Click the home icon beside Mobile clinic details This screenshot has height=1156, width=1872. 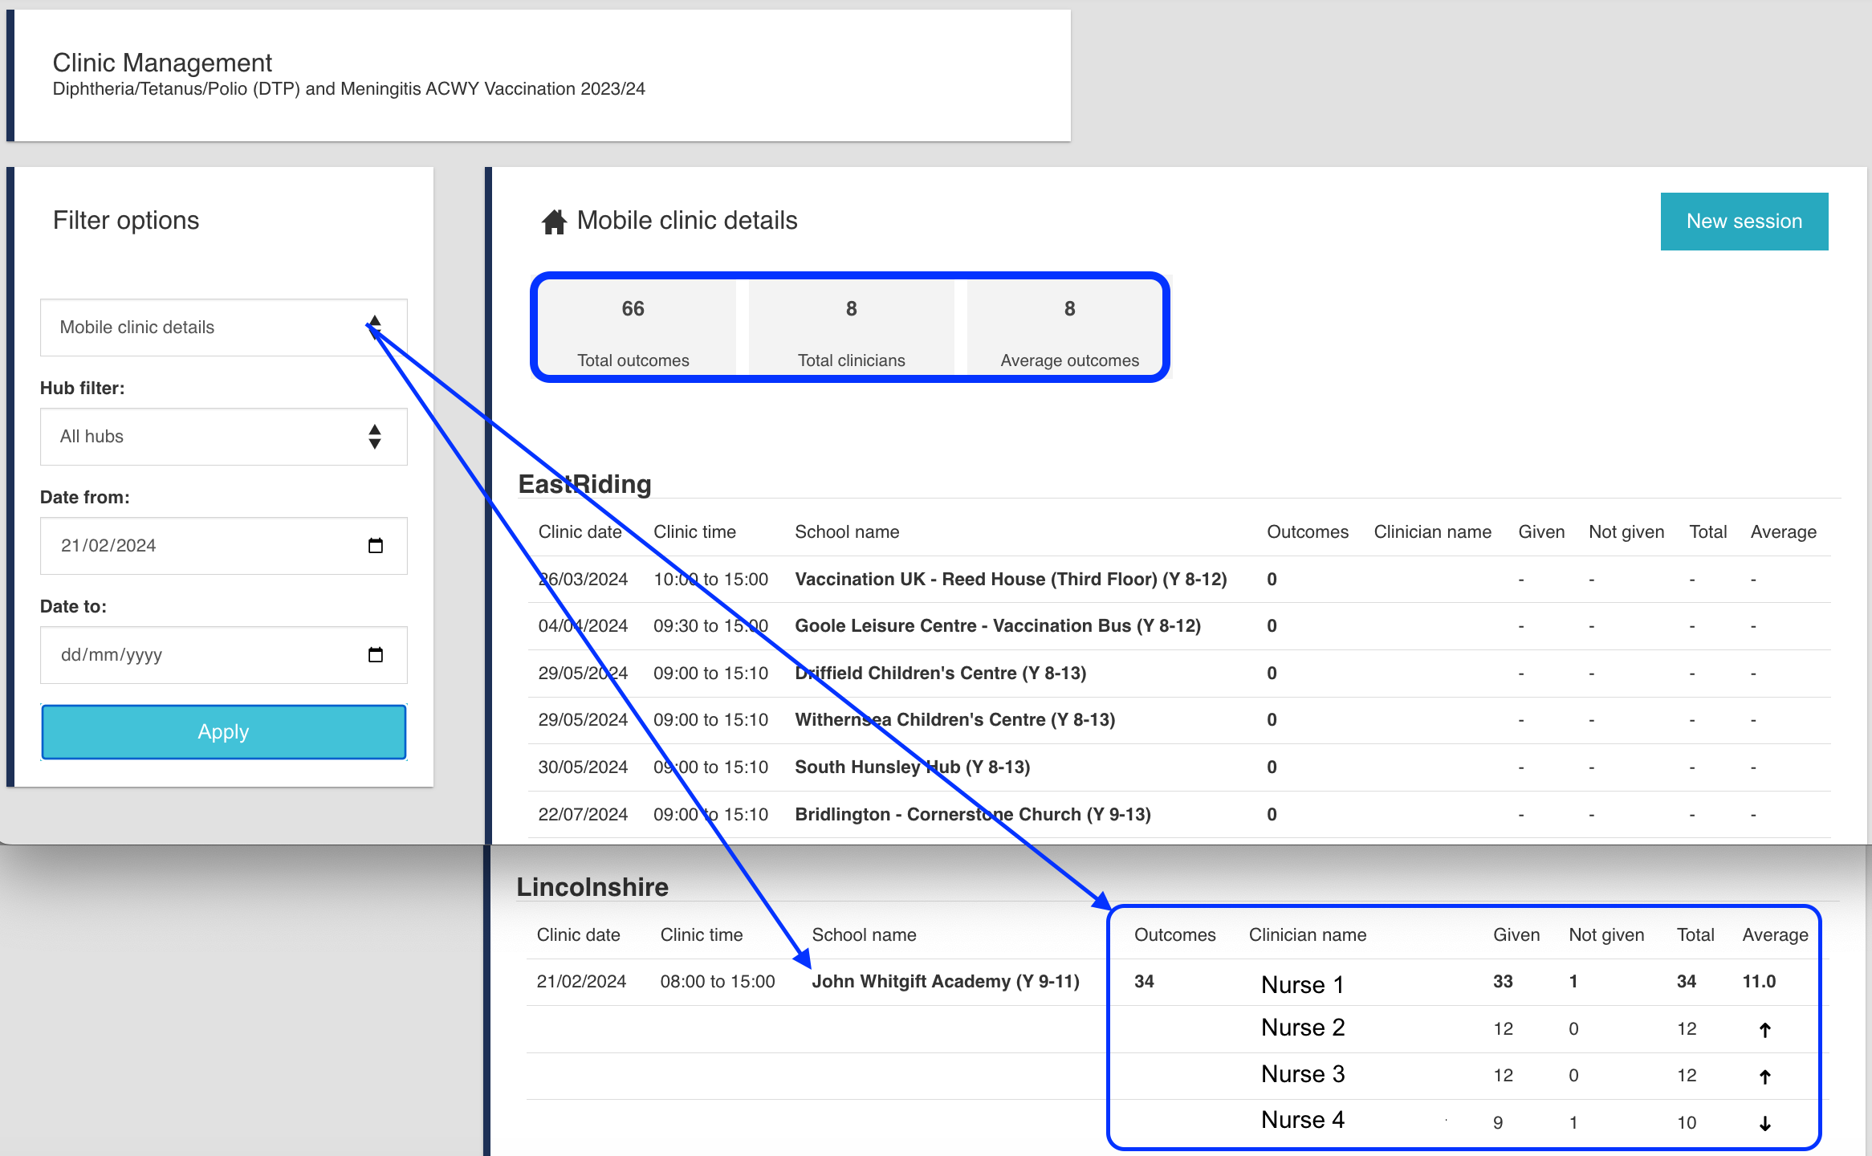(554, 222)
